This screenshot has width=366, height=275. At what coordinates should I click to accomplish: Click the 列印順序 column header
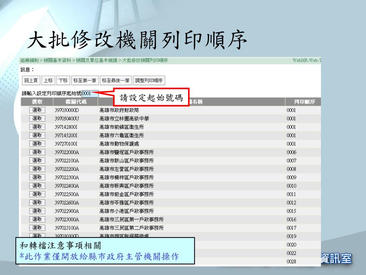point(304,102)
